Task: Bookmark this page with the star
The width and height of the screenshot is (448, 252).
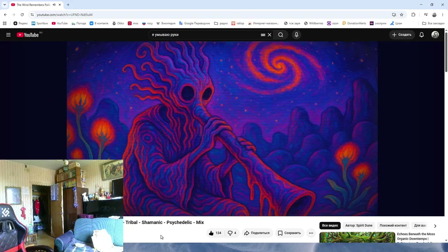Action: pos(401,15)
